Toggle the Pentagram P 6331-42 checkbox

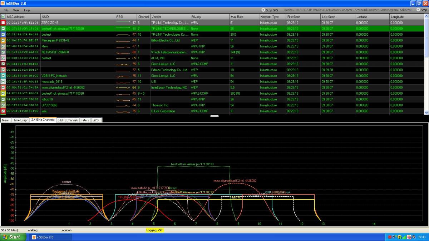tap(3, 40)
